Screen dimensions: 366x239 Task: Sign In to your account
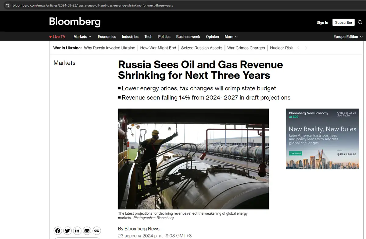[322, 22]
